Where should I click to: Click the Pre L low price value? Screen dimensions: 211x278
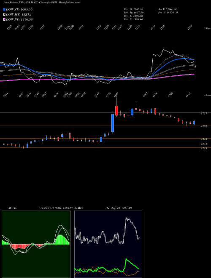coord(133,16)
